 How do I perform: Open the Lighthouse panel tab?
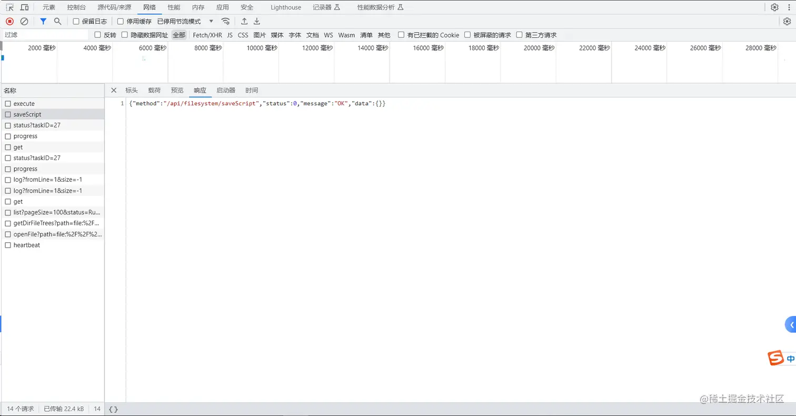(x=286, y=7)
